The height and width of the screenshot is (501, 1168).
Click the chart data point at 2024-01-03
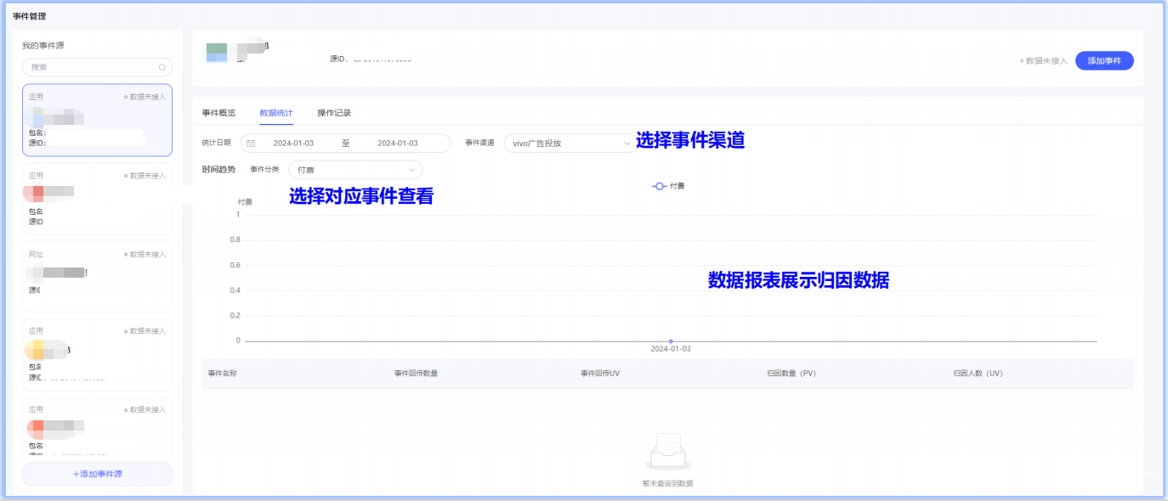click(x=671, y=341)
